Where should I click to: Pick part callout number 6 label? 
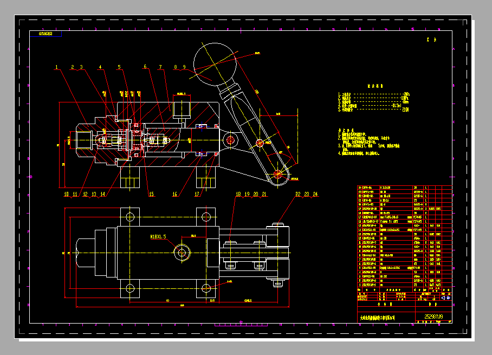(145, 67)
